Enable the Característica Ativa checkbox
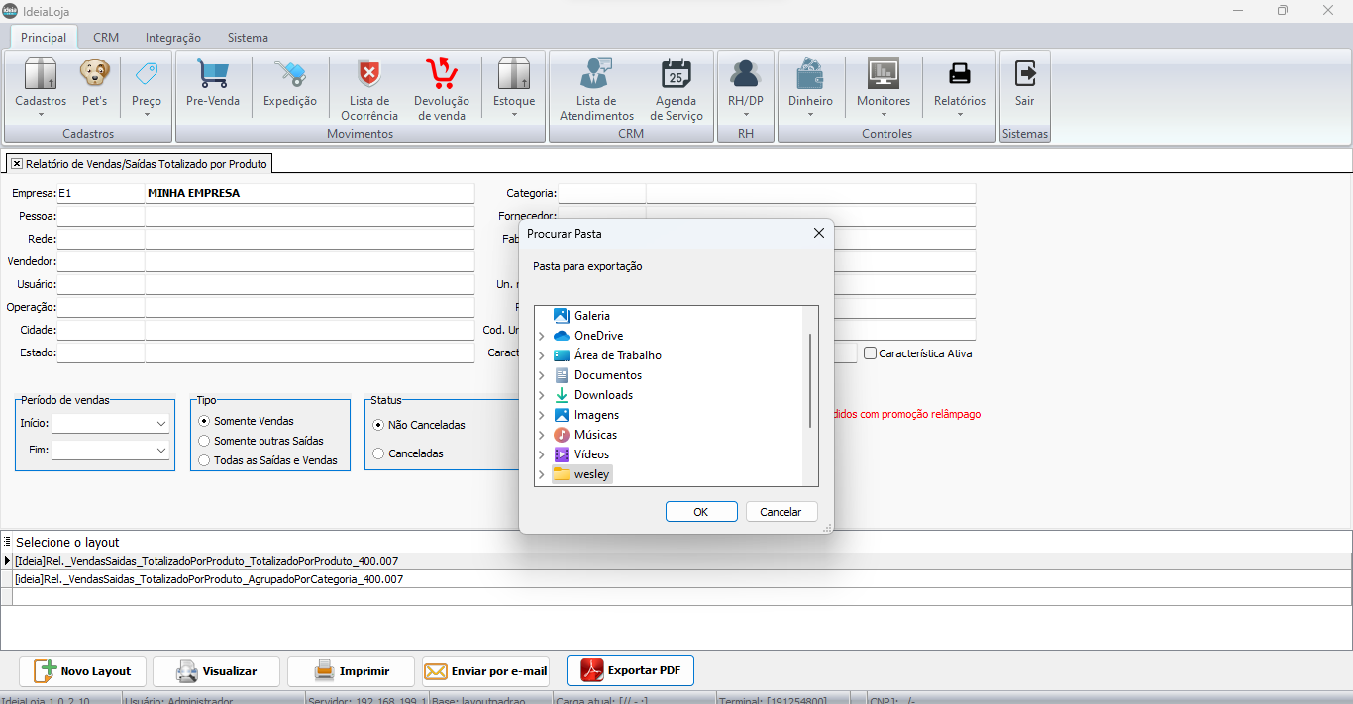Image resolution: width=1353 pixels, height=704 pixels. click(x=870, y=353)
